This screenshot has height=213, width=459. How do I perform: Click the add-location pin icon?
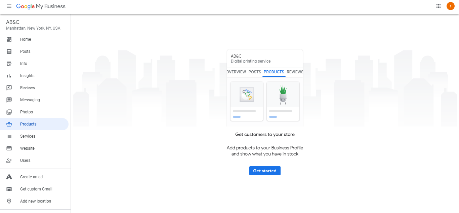pos(9,201)
